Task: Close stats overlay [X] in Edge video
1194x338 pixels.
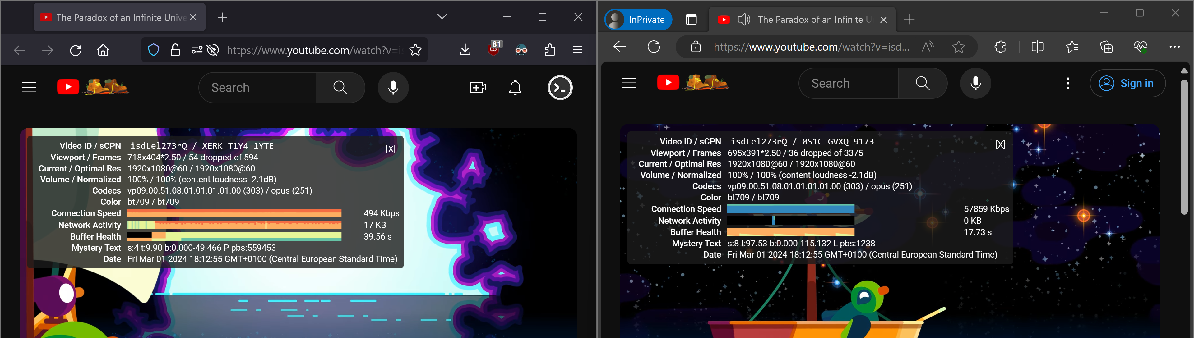Action: pos(1000,145)
